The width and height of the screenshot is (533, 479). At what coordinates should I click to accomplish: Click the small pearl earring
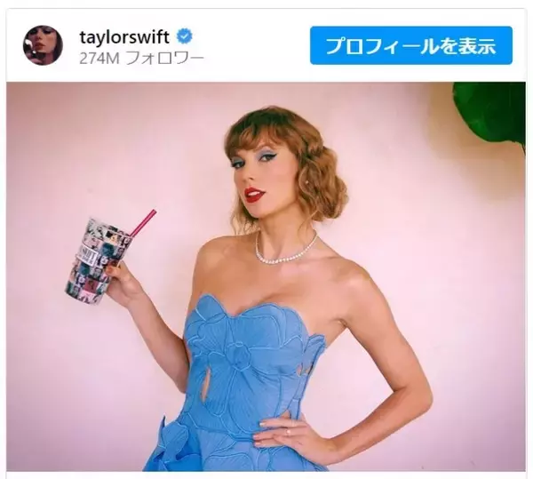tap(308, 181)
